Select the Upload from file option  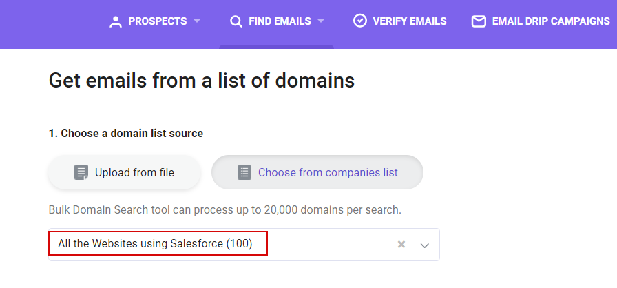[x=125, y=172]
